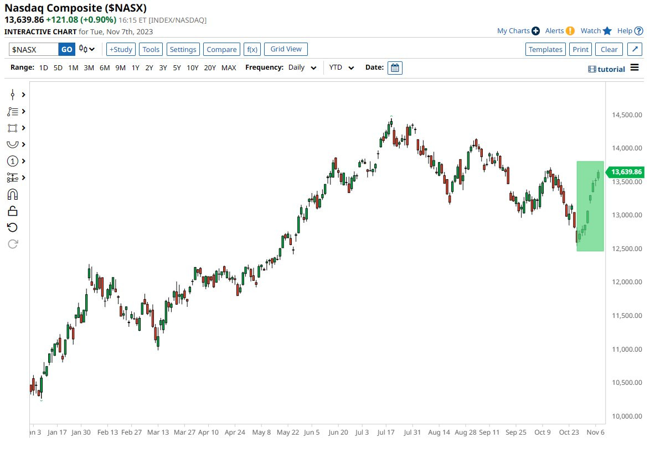Screen dimensions: 655x449
Task: Select the numbered marker tool
Action: (x=13, y=161)
